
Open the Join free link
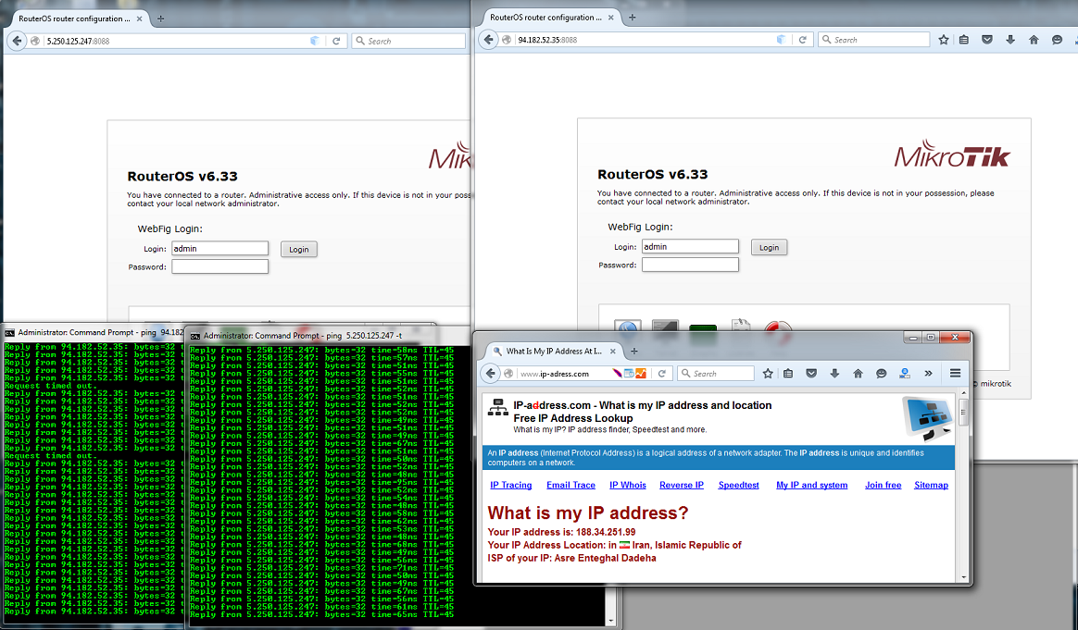[883, 485]
